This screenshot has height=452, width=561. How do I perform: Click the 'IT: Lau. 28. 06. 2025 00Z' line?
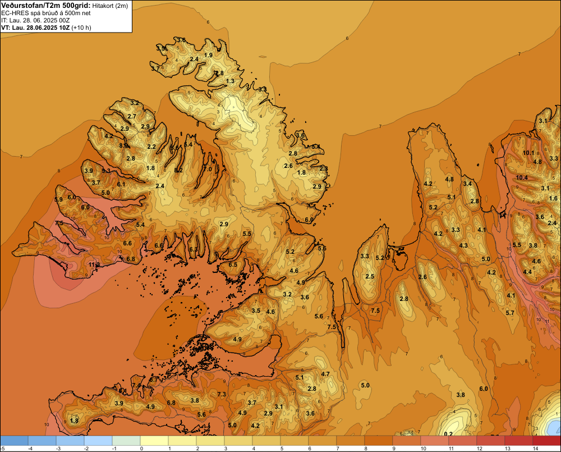pos(35,20)
